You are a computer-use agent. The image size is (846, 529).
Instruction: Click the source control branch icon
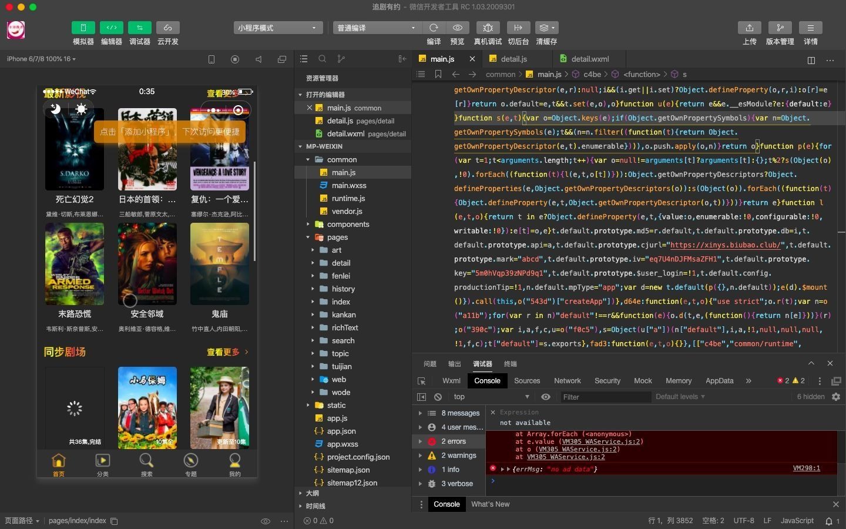341,59
